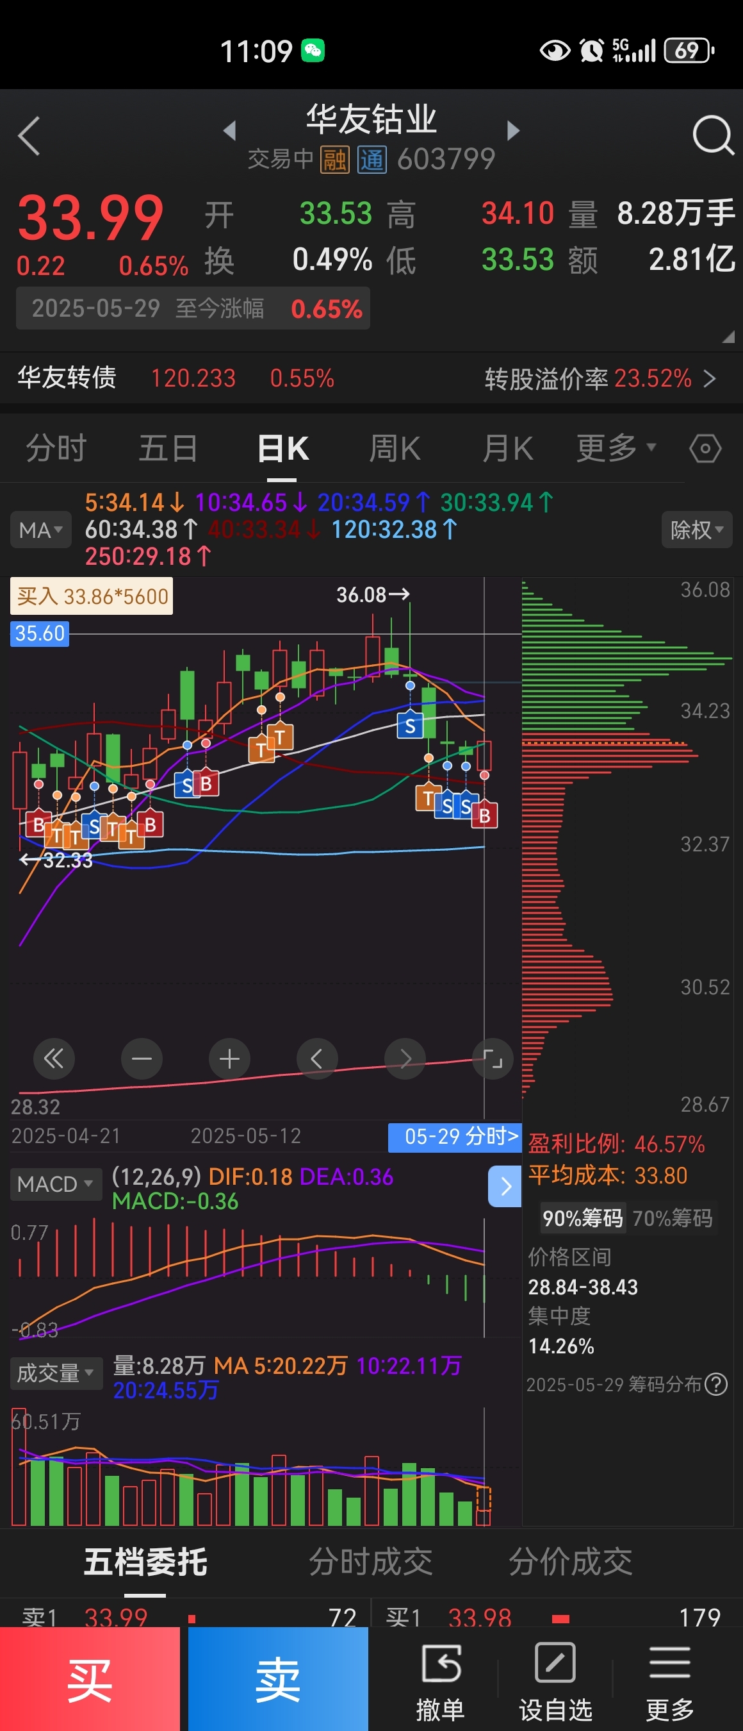Collapse chip distribution panel blue arrow
This screenshot has height=1731, width=743.
pyautogui.click(x=505, y=1187)
